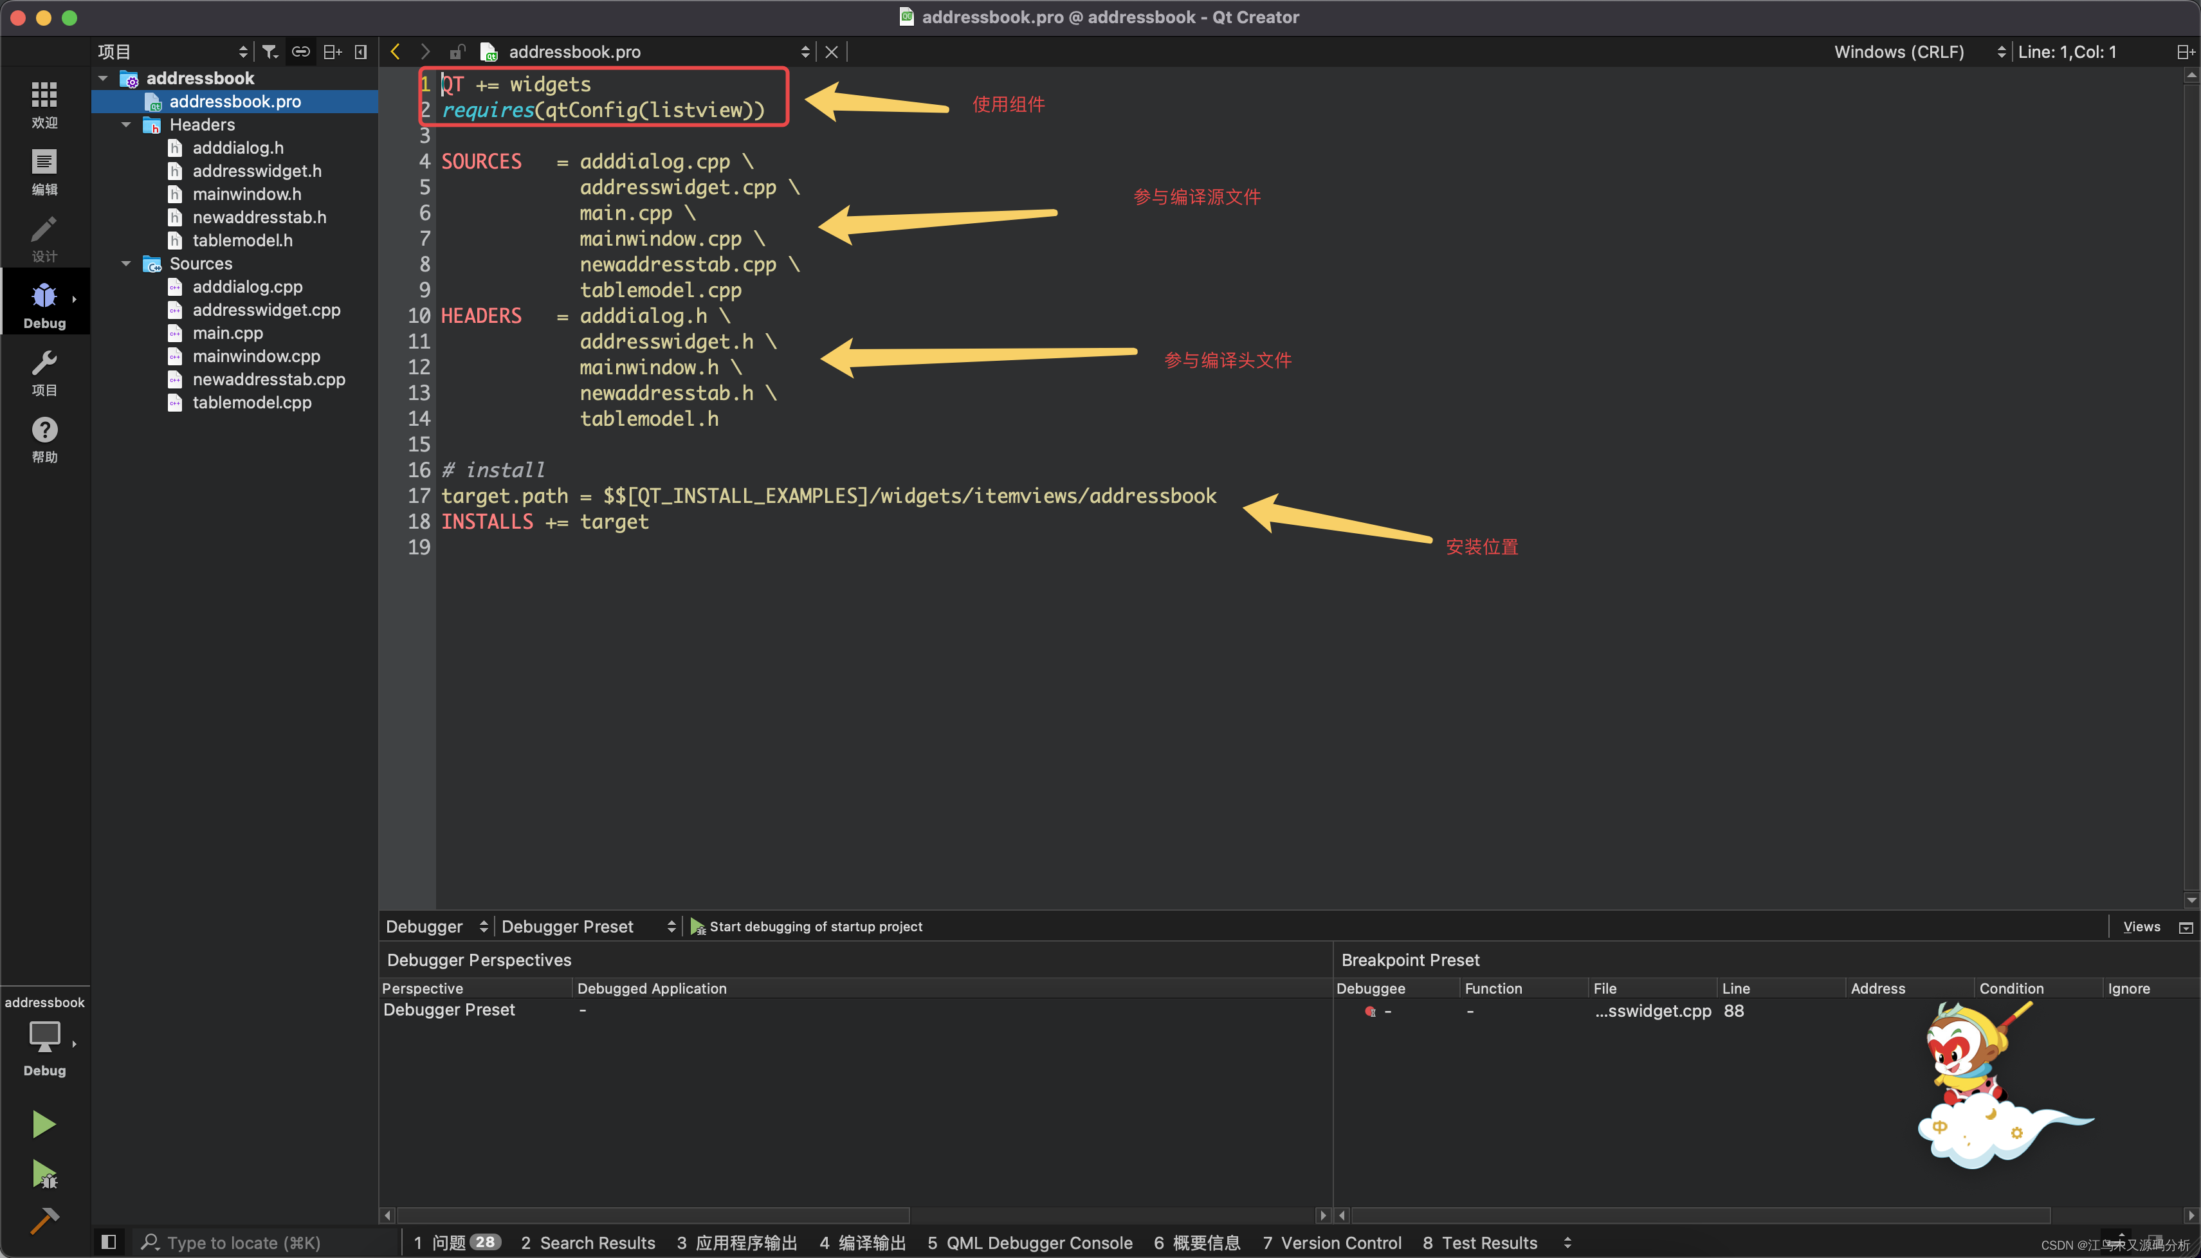
Task: Collapse the Headers folder in project tree
Action: pos(126,124)
